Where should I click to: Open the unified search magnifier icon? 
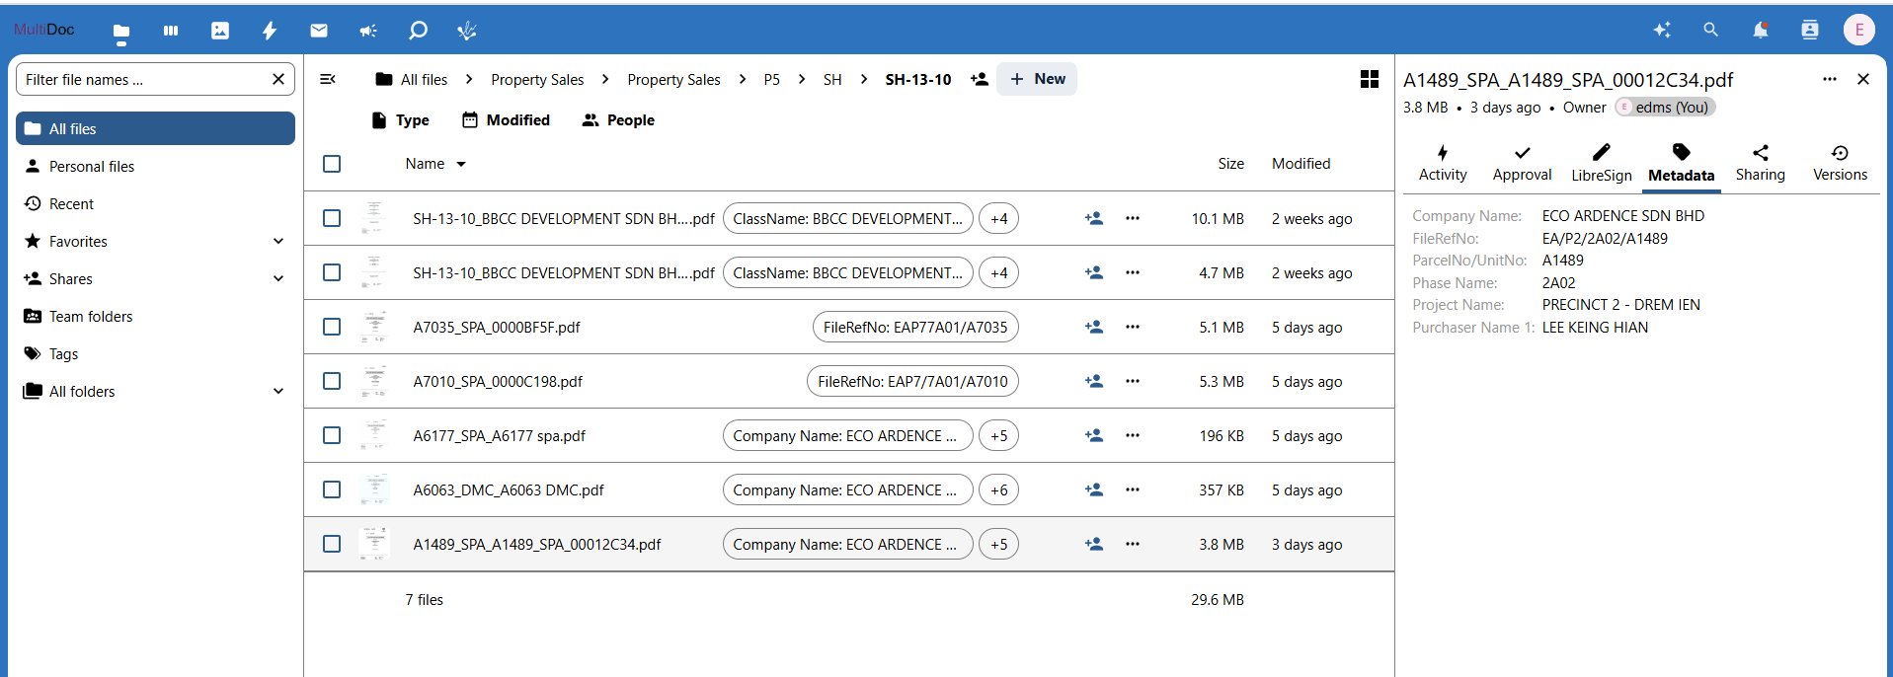click(x=1710, y=31)
